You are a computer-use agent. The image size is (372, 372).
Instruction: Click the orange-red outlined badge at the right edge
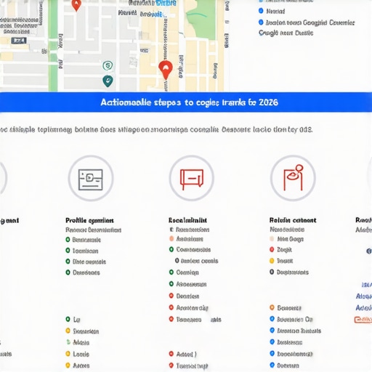(363, 320)
